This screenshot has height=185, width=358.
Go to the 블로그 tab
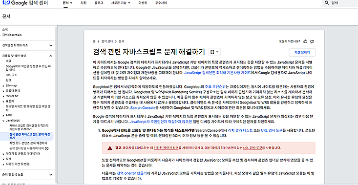(99, 3)
